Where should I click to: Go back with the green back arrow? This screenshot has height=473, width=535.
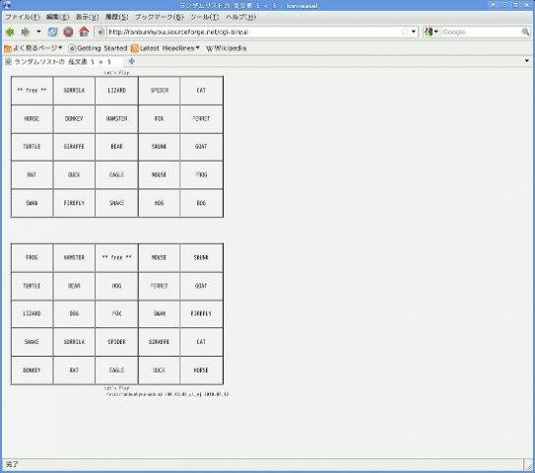[x=10, y=33]
